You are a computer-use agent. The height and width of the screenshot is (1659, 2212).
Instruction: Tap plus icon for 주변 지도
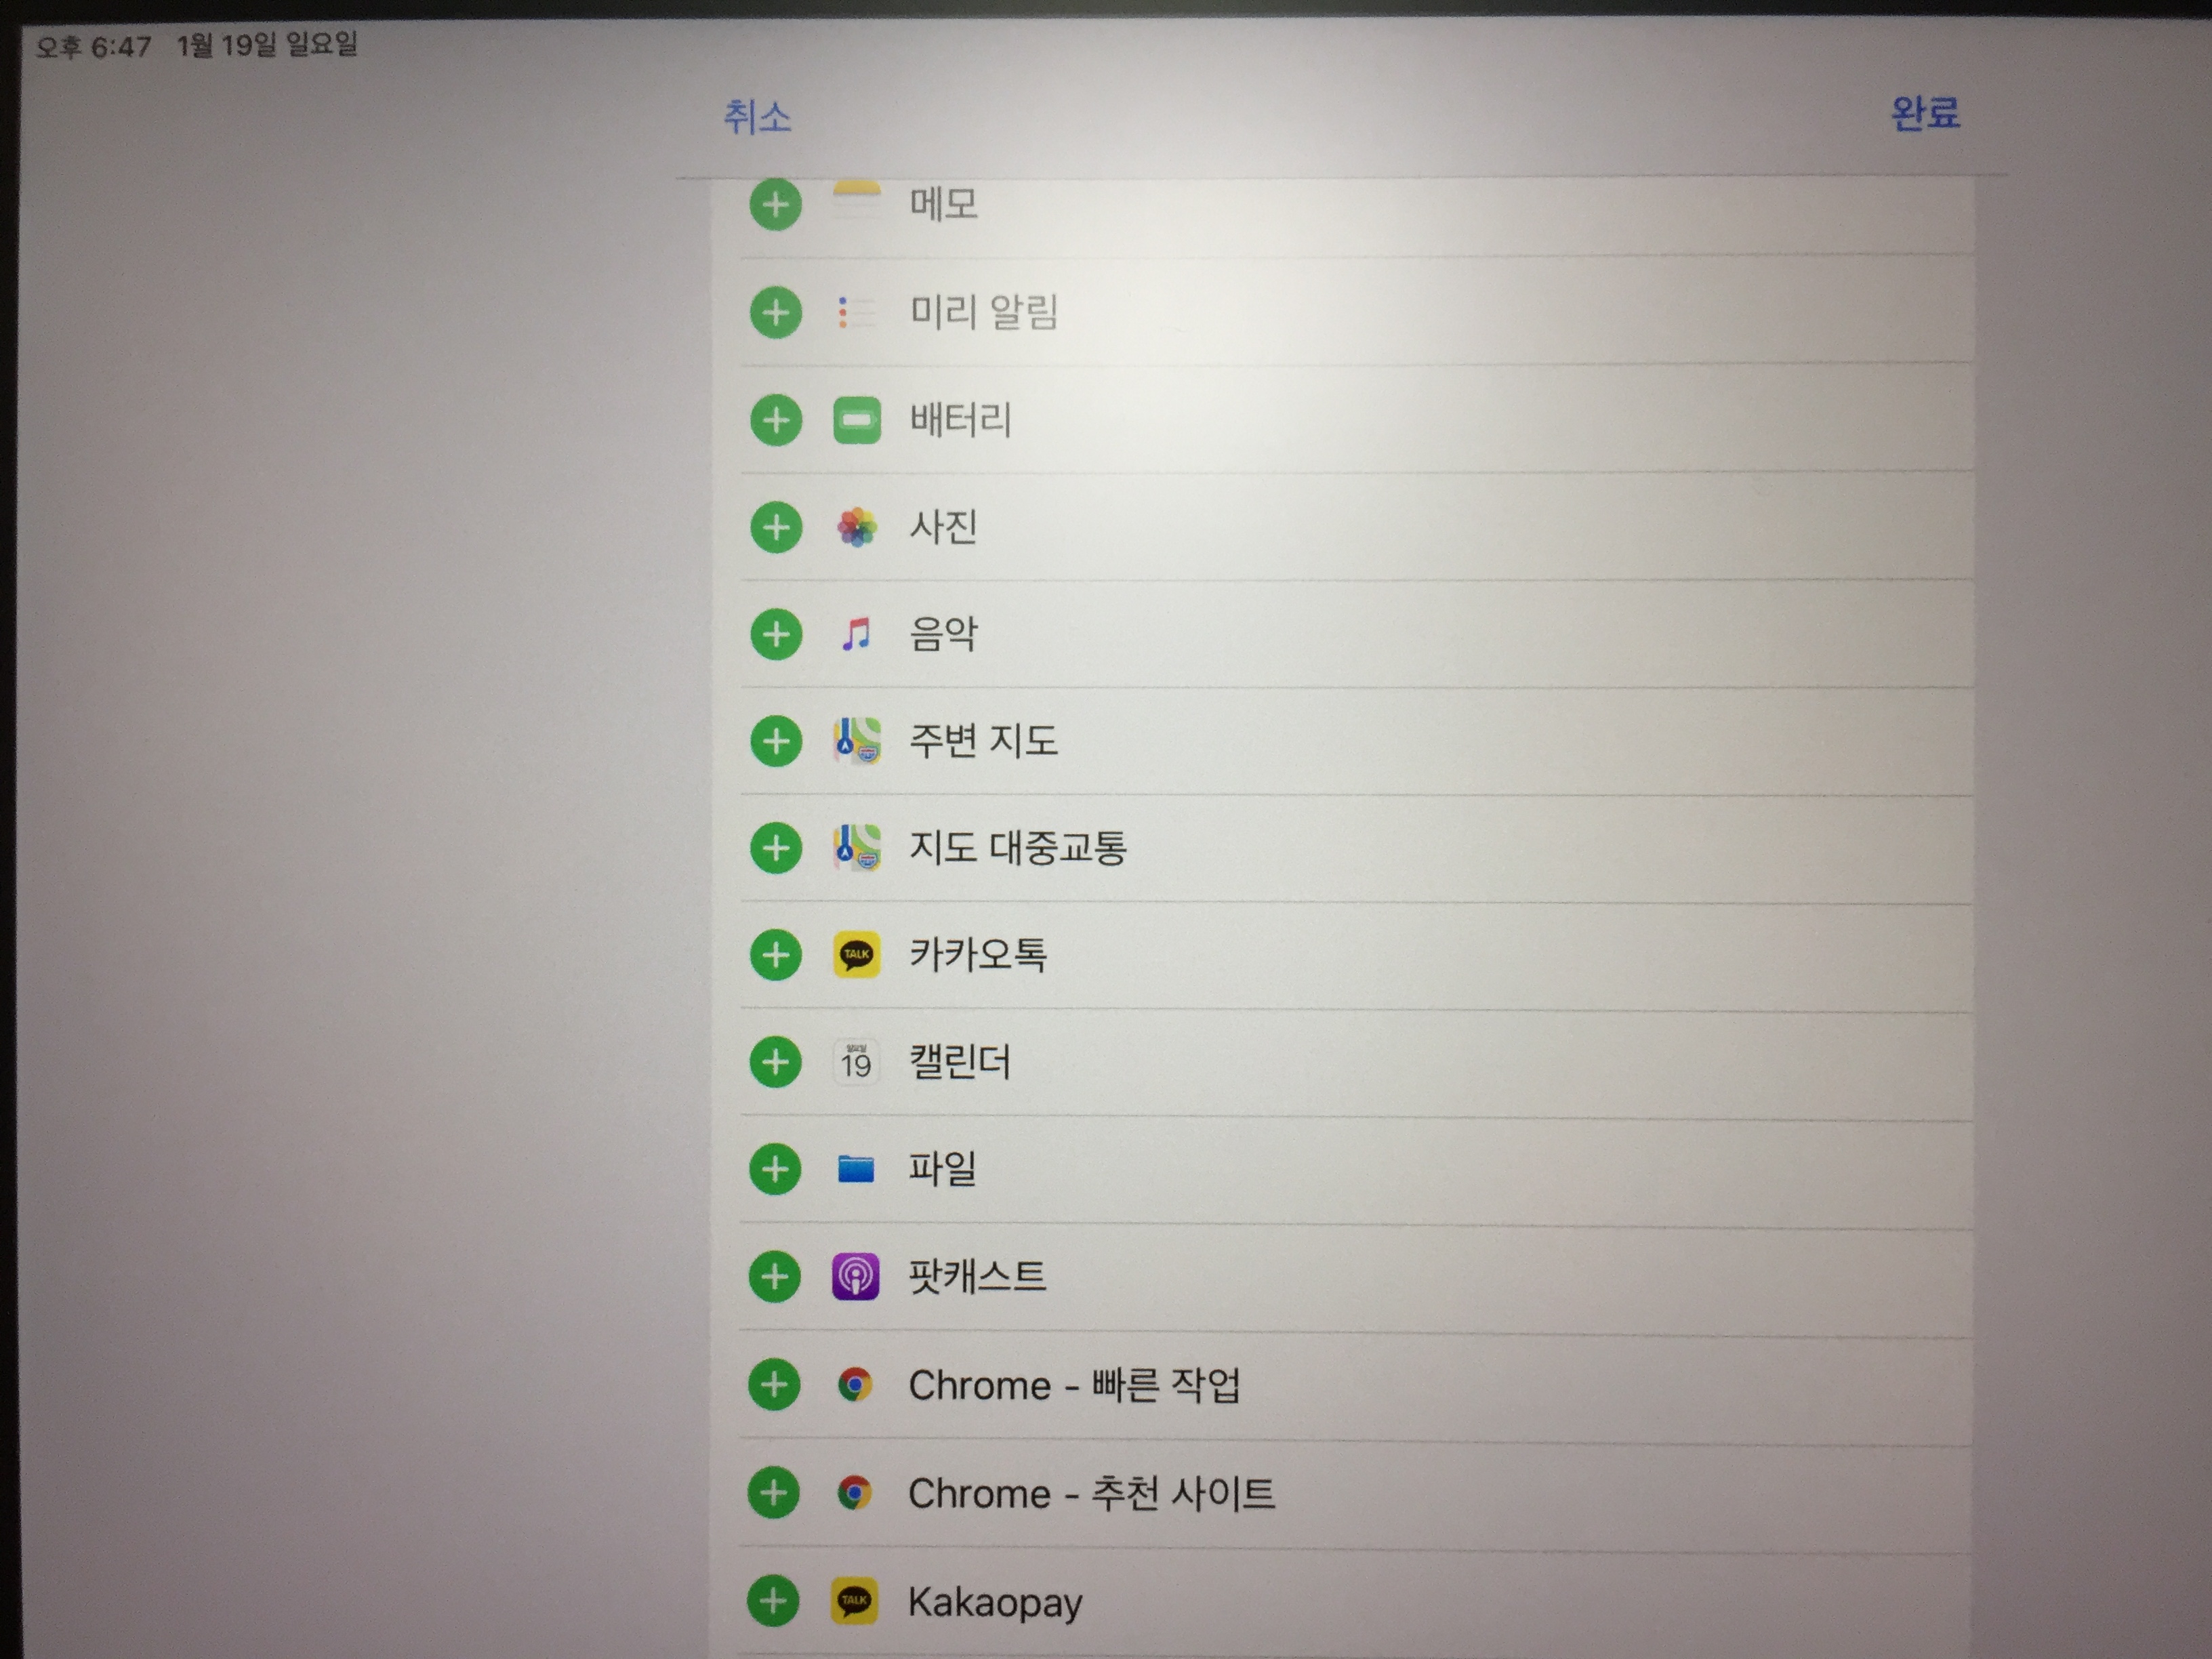[x=776, y=742]
